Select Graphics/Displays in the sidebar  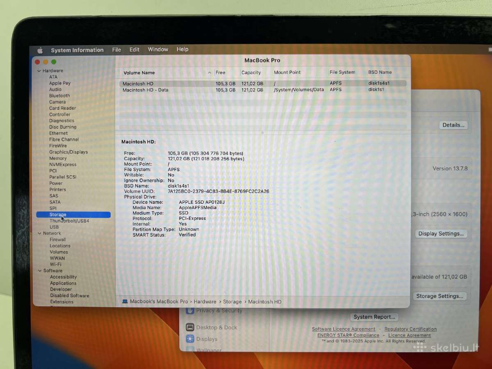68,152
